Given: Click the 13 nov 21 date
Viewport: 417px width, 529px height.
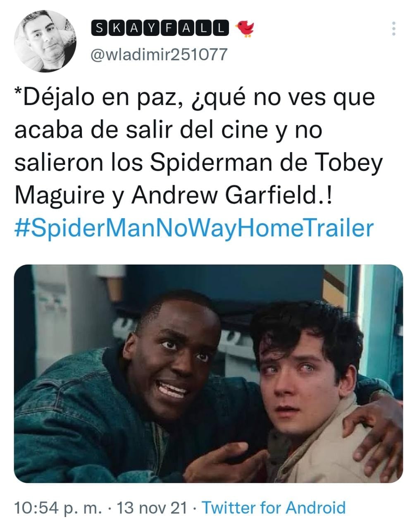Looking at the screenshot, I should (152, 508).
